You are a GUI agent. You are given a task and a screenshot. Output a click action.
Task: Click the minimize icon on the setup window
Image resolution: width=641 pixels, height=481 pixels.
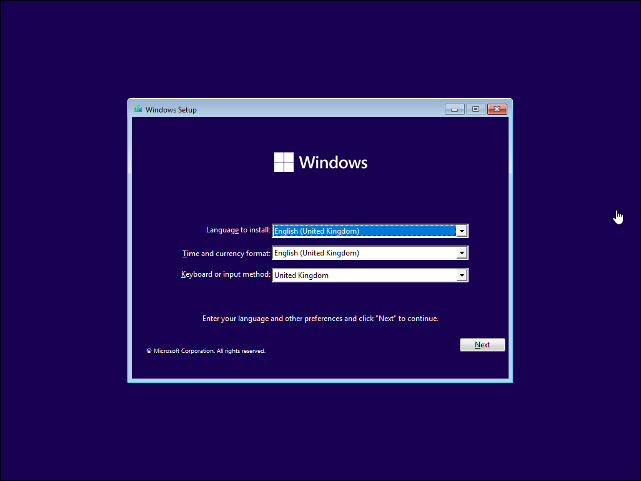pyautogui.click(x=454, y=109)
